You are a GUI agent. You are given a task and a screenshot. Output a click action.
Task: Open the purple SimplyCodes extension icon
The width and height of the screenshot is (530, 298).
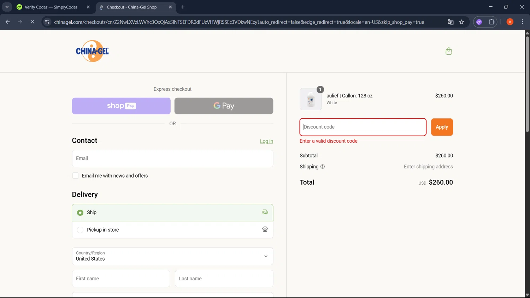pyautogui.click(x=479, y=22)
